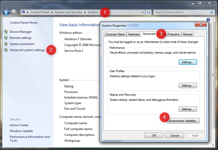Viewport: 218px width, 150px height.
Task: Open Environment Variables dialog
Action: click(x=184, y=121)
